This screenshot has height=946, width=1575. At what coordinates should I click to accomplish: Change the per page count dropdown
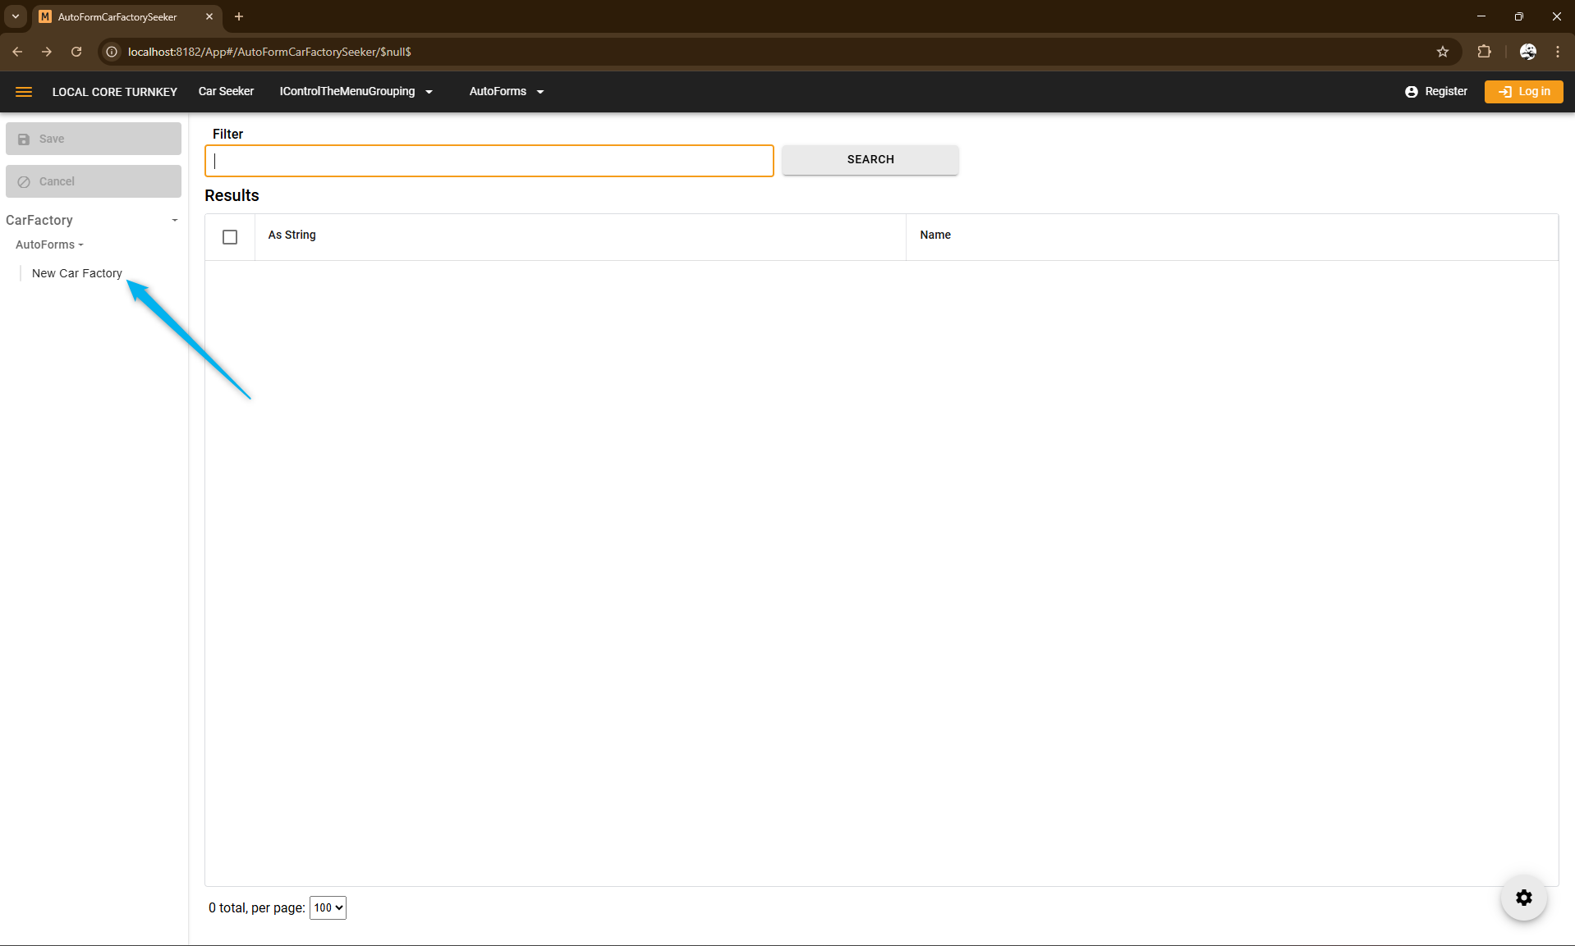(x=328, y=907)
